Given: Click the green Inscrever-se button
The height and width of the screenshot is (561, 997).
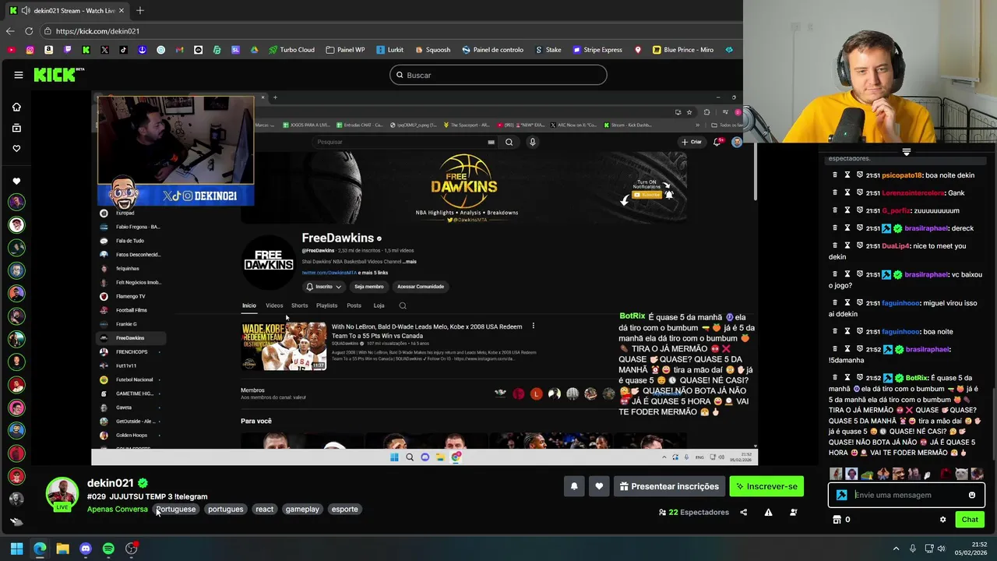Looking at the screenshot, I should (766, 486).
